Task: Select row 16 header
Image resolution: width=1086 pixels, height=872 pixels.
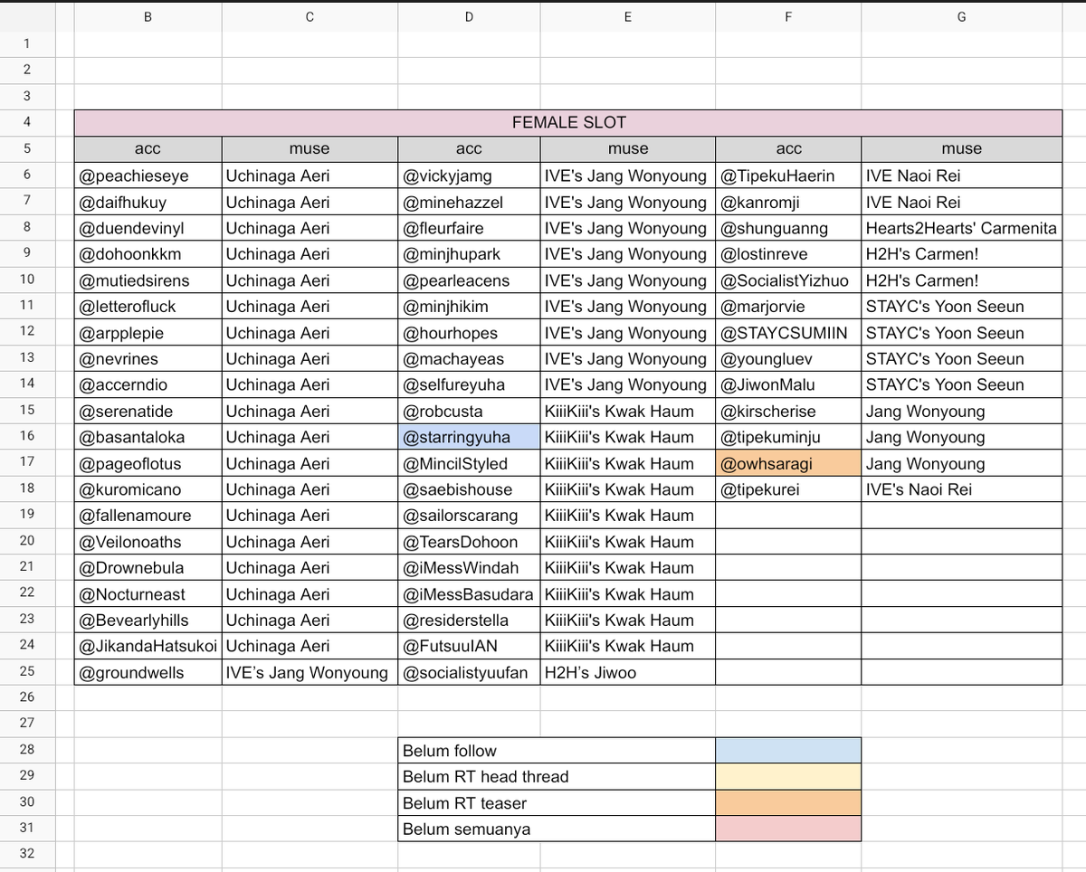Action: click(x=26, y=437)
